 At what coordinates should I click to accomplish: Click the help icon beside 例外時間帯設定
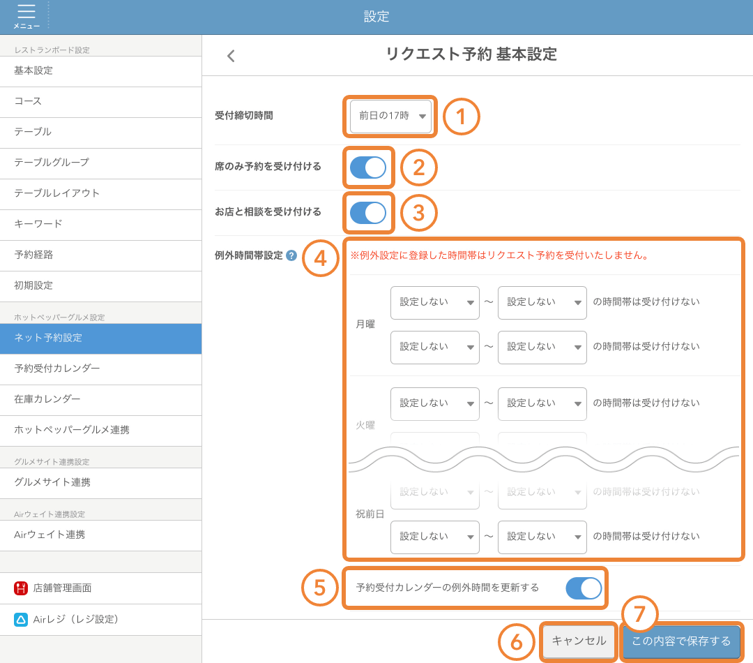coord(291,255)
